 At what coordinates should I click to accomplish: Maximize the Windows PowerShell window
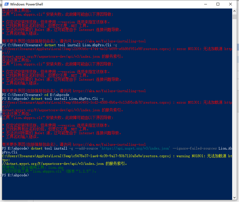(218, 4)
